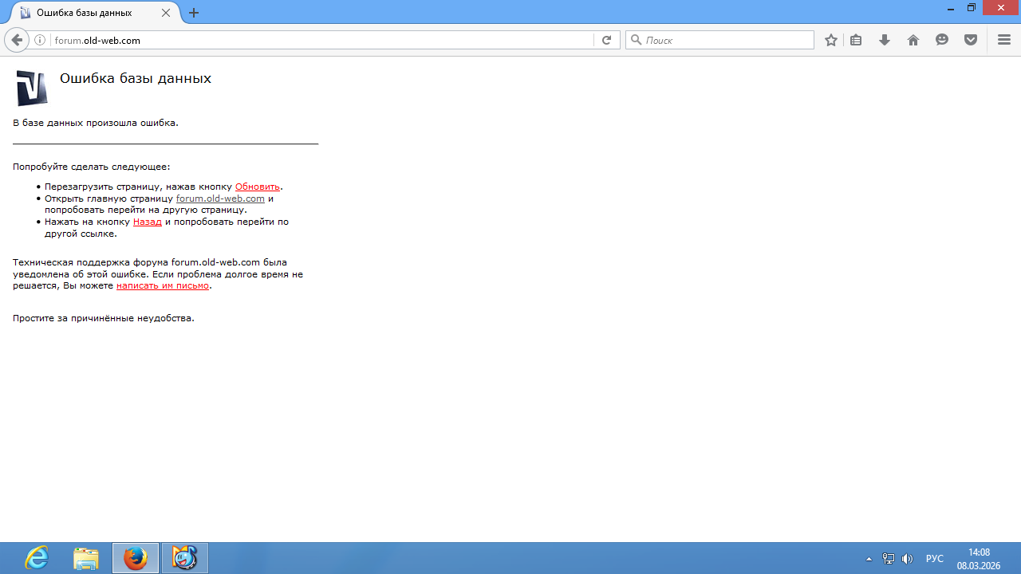Launch Internet Explorer from the taskbar
Viewport: 1021px width, 574px height.
coord(37,558)
